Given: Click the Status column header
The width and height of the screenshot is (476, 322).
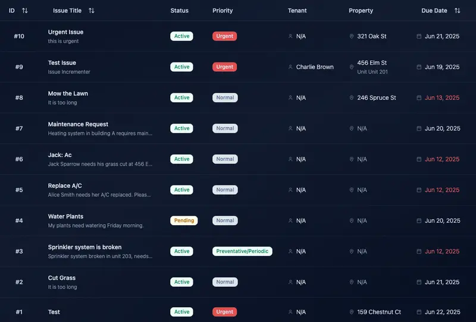Looking at the screenshot, I should (x=179, y=11).
